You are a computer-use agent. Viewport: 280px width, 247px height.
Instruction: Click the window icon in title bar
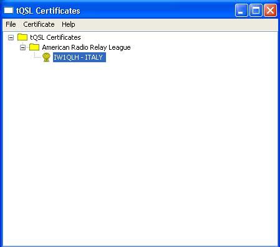(x=9, y=11)
